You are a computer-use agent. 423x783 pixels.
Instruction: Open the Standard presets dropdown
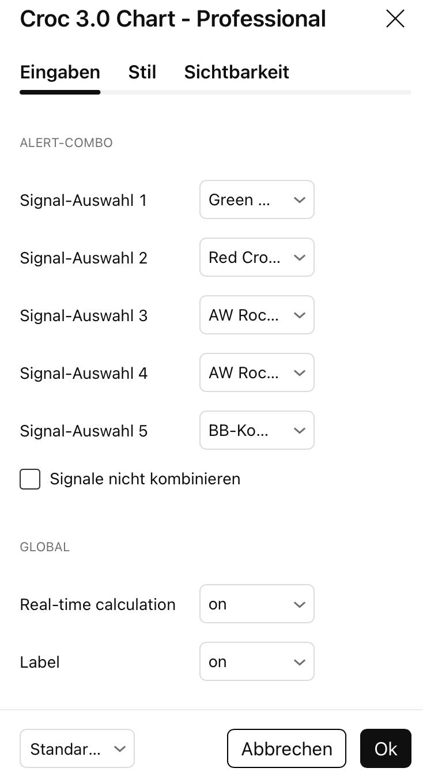(x=77, y=749)
